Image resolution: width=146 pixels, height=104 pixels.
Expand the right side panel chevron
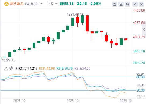(144, 30)
